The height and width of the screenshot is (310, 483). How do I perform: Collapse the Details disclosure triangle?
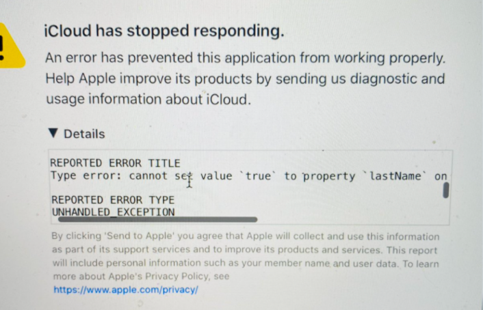[x=53, y=133]
